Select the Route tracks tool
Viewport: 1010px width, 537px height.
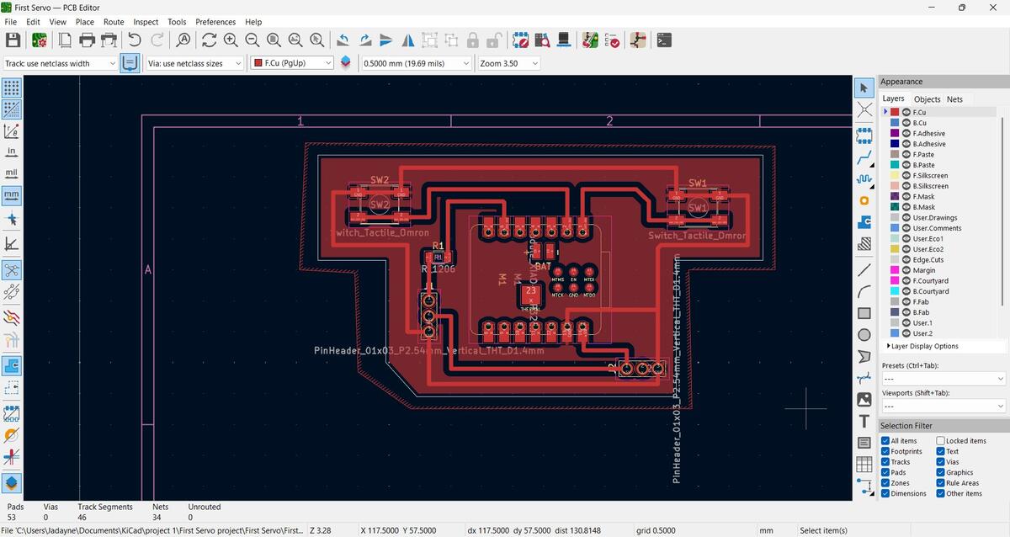coord(864,157)
